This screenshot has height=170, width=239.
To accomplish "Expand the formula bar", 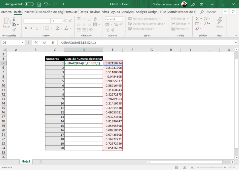I will (236, 43).
